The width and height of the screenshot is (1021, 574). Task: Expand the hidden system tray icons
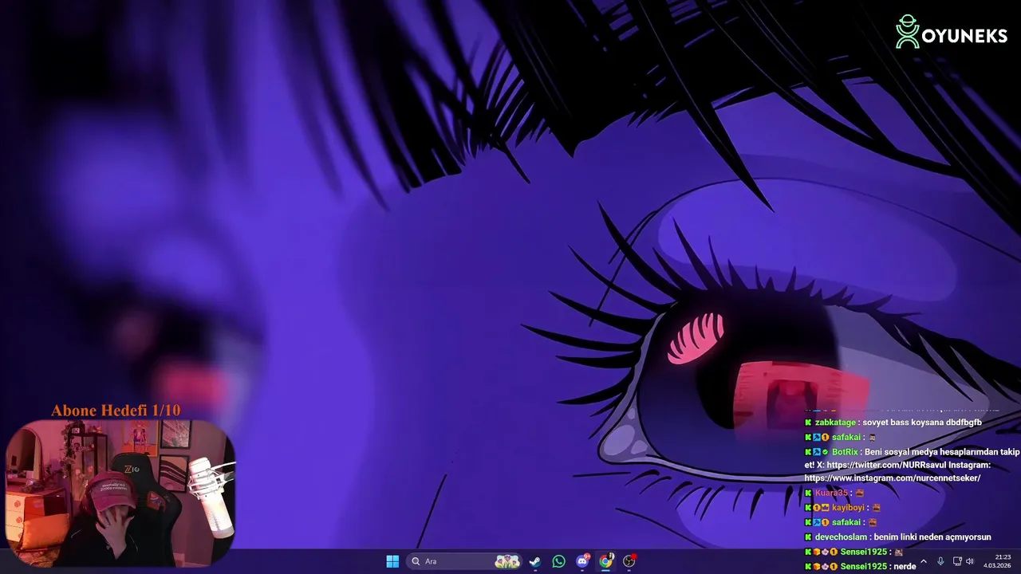pos(924,561)
